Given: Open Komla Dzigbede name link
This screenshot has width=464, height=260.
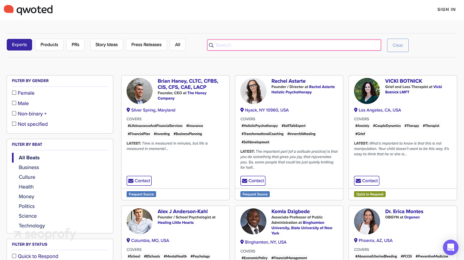Looking at the screenshot, I should [x=290, y=211].
